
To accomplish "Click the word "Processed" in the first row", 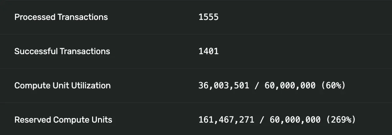I will coord(35,17).
